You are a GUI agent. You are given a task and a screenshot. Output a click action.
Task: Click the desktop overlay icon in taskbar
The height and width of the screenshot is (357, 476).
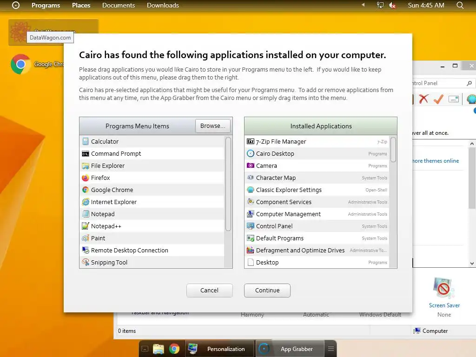pyautogui.click(x=145, y=349)
